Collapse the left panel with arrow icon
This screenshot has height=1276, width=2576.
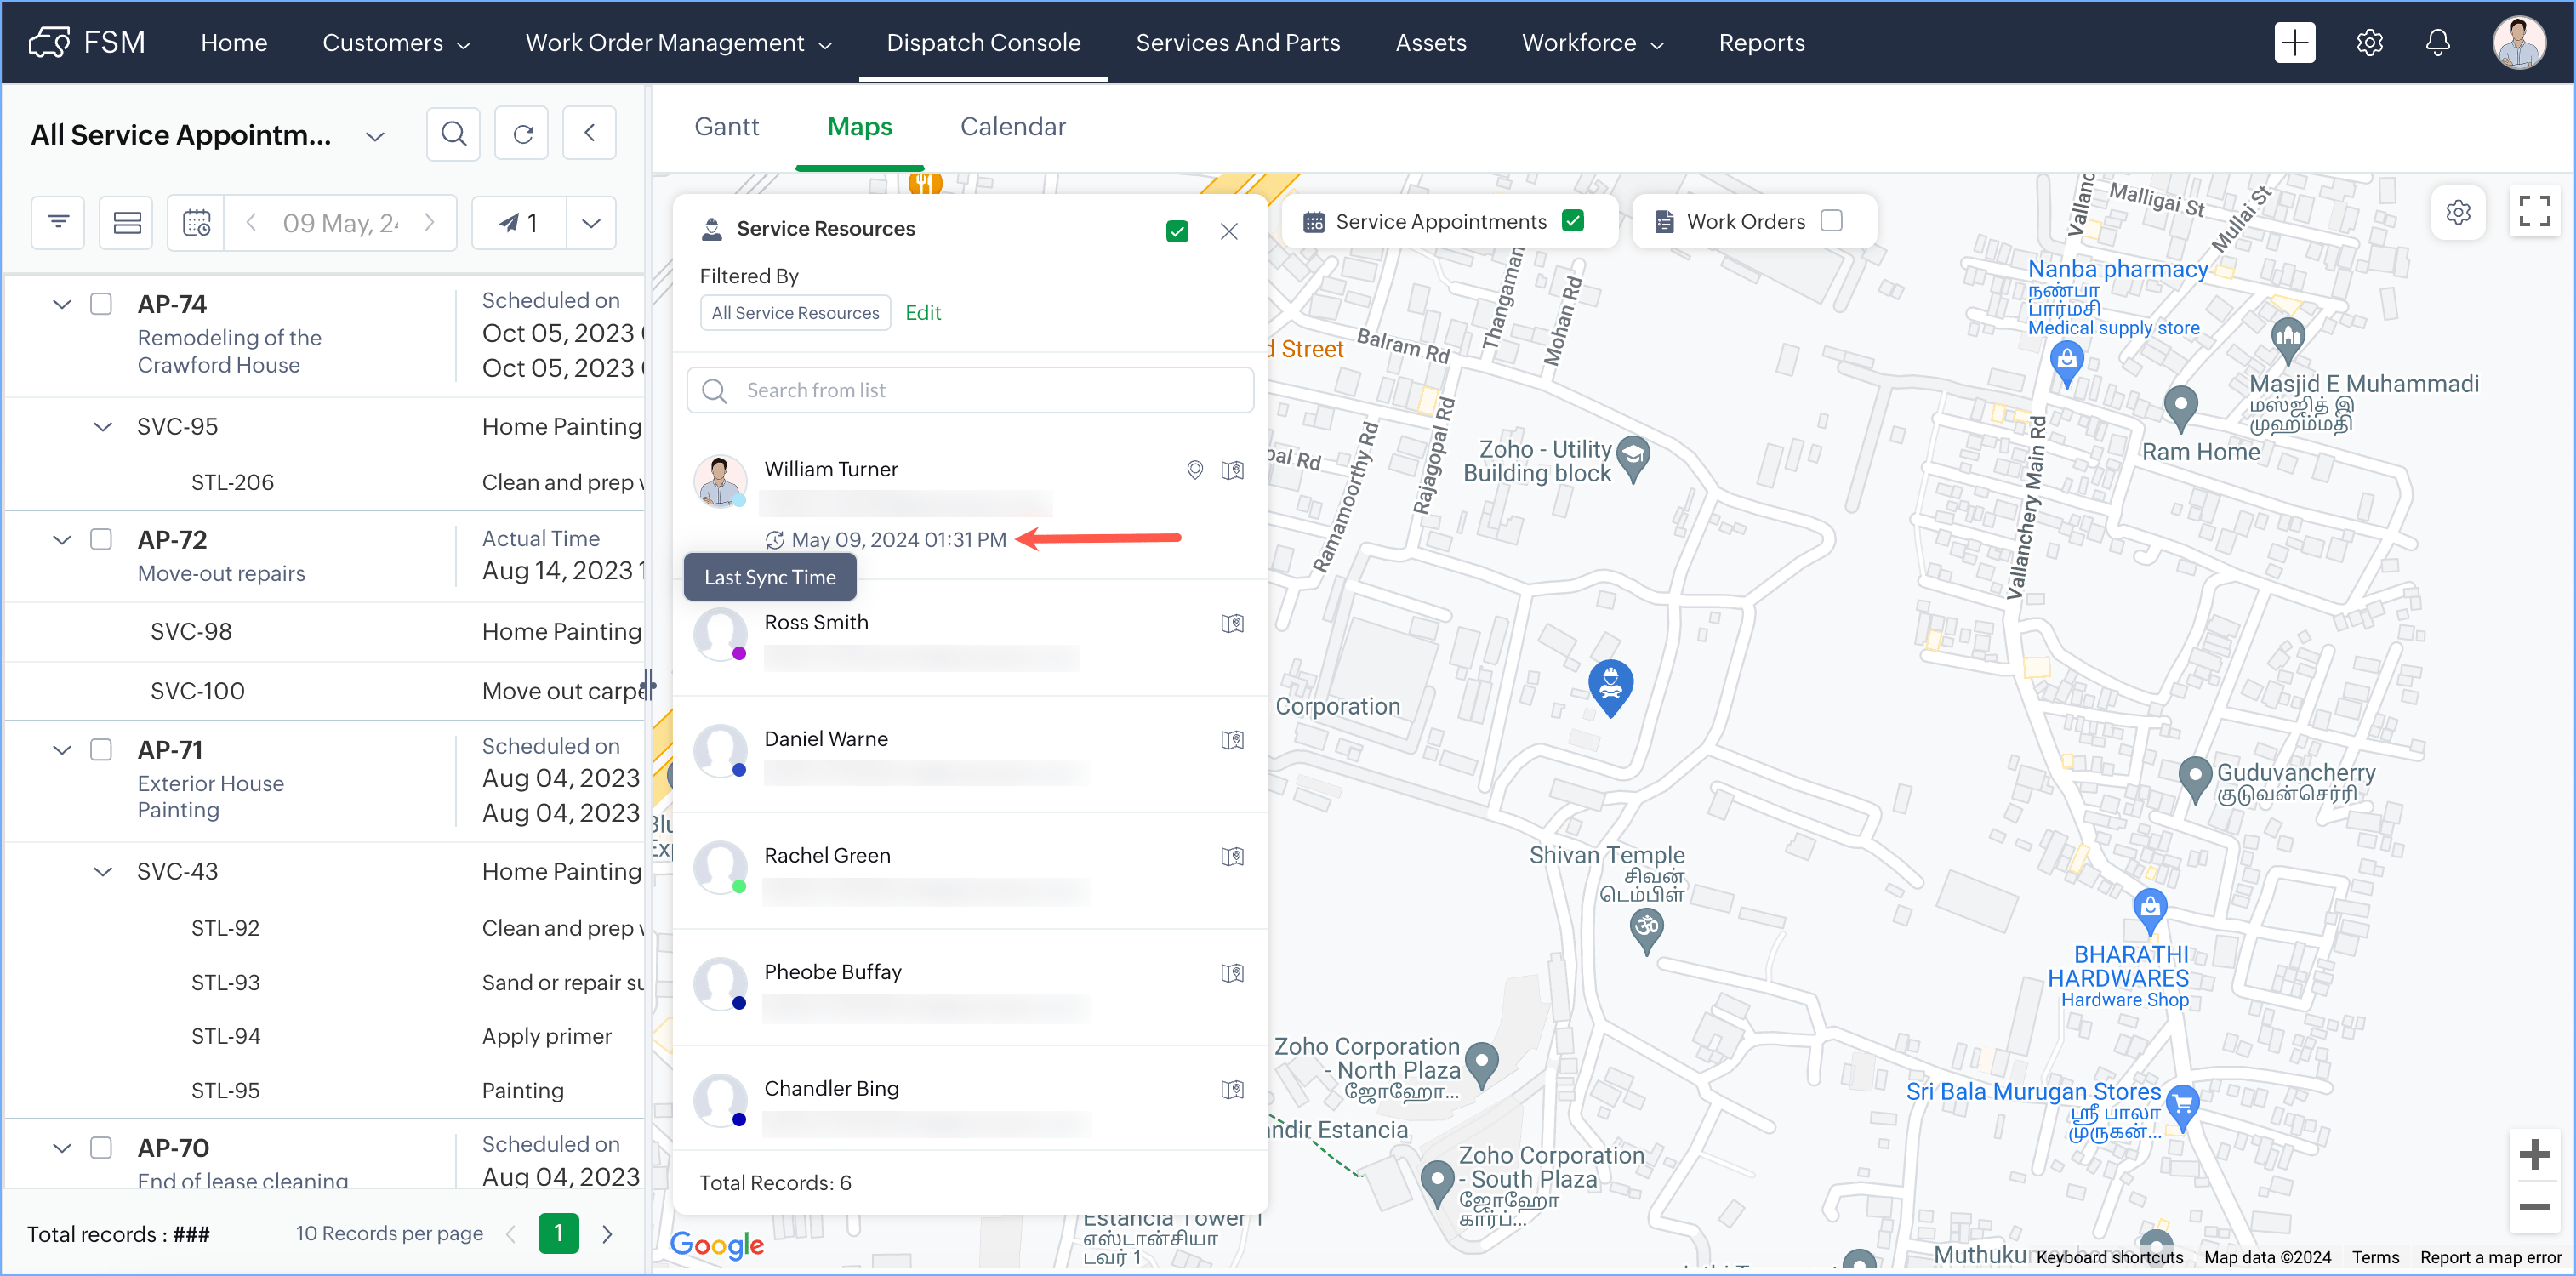point(589,134)
